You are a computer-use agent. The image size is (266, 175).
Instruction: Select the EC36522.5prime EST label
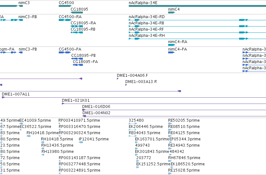pos(35,127)
